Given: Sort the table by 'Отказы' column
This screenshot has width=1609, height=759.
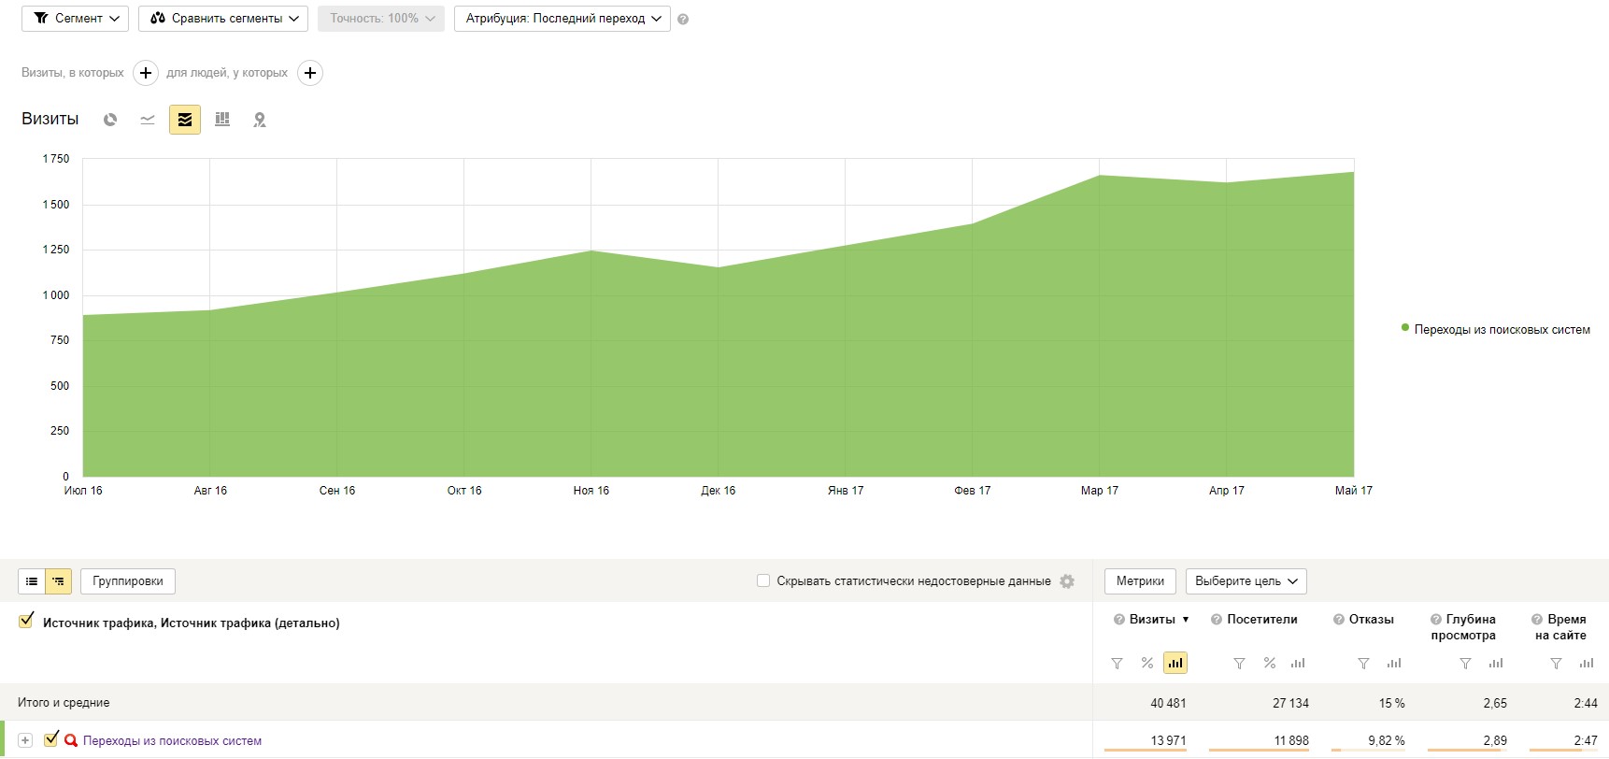Looking at the screenshot, I should pyautogui.click(x=1371, y=620).
